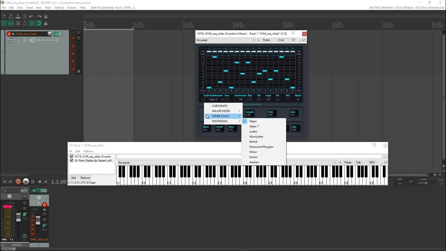
Task: Adjust track volume knob in track panel
Action: [x=50, y=34]
